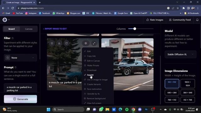Bookmark page with star icon

tap(178, 8)
